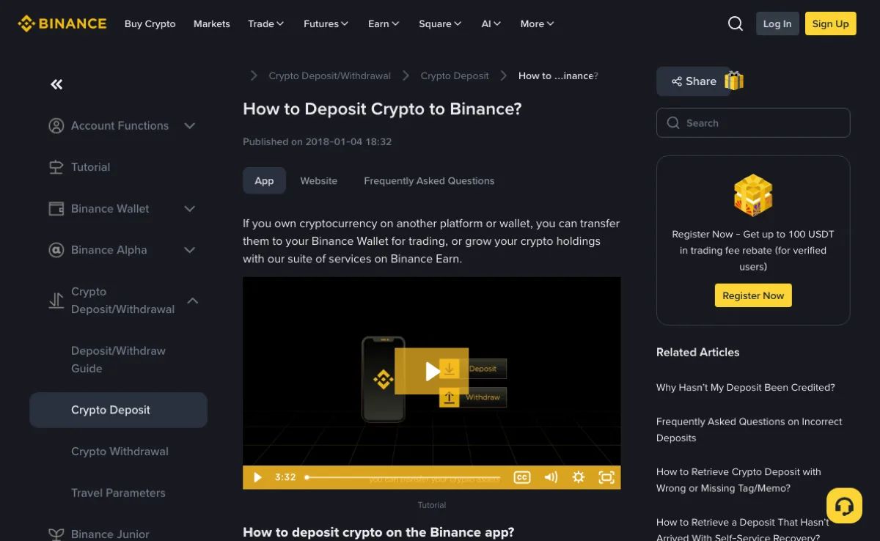The width and height of the screenshot is (880, 541).
Task: Click the gift box icon near Share
Action: (734, 81)
